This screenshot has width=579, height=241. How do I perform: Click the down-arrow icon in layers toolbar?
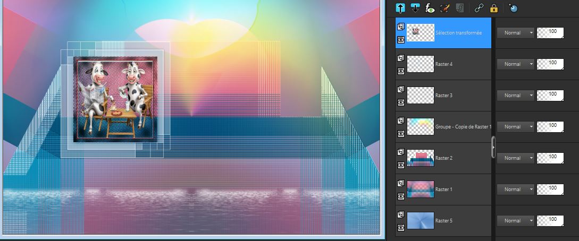[415, 8]
